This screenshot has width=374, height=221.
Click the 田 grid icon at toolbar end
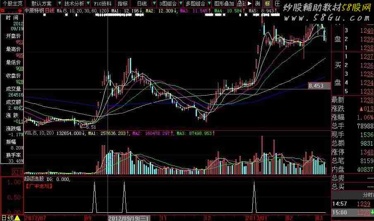tap(277, 4)
